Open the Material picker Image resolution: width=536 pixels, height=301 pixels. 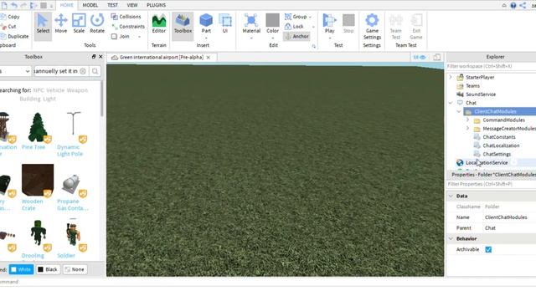tap(251, 24)
